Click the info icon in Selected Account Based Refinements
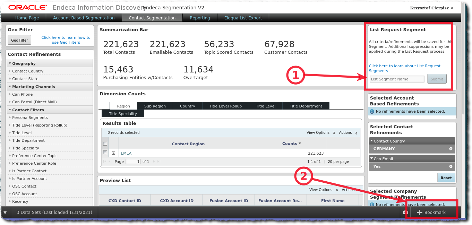Viewport: 472px width, 225px height. tap(372, 111)
